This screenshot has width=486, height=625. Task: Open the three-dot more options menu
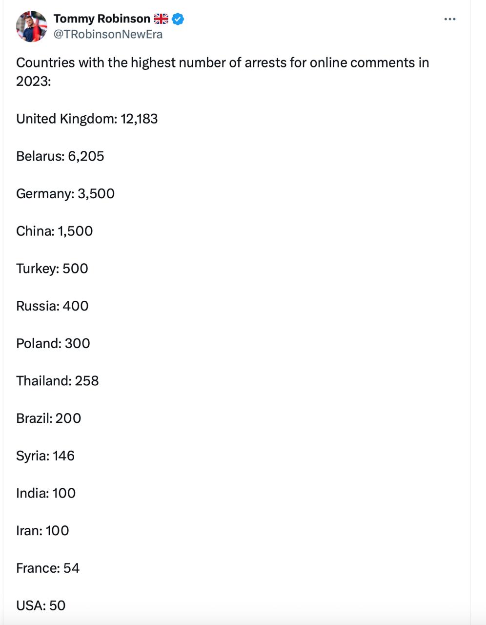click(449, 19)
